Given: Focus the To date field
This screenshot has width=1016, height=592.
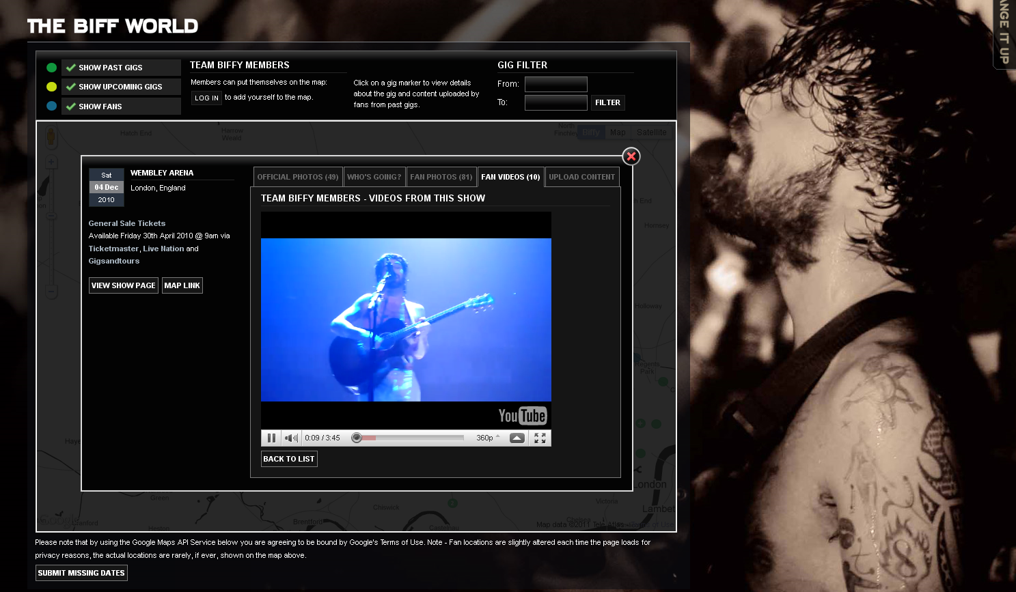Looking at the screenshot, I should coord(556,102).
